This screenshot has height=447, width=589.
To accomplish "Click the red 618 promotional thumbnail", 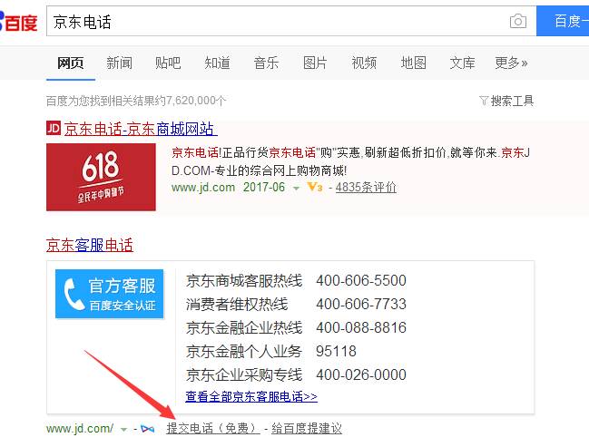I will pyautogui.click(x=101, y=177).
